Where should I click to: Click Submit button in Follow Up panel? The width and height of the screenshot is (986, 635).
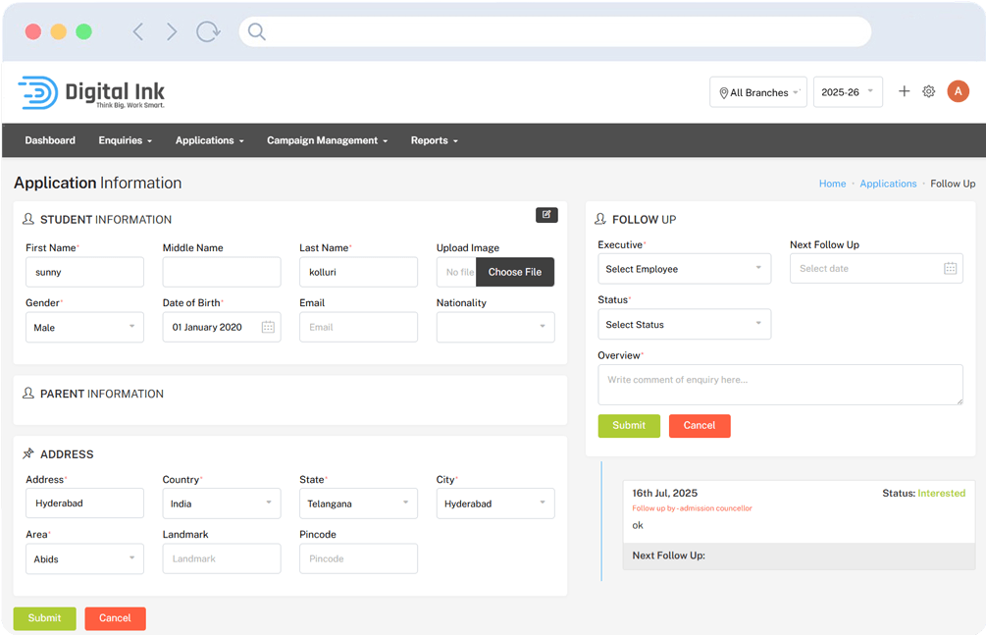(629, 425)
